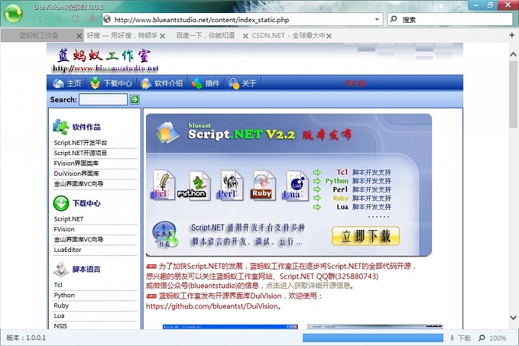
Task: Click the 立即下载 yellow button
Action: point(366,236)
